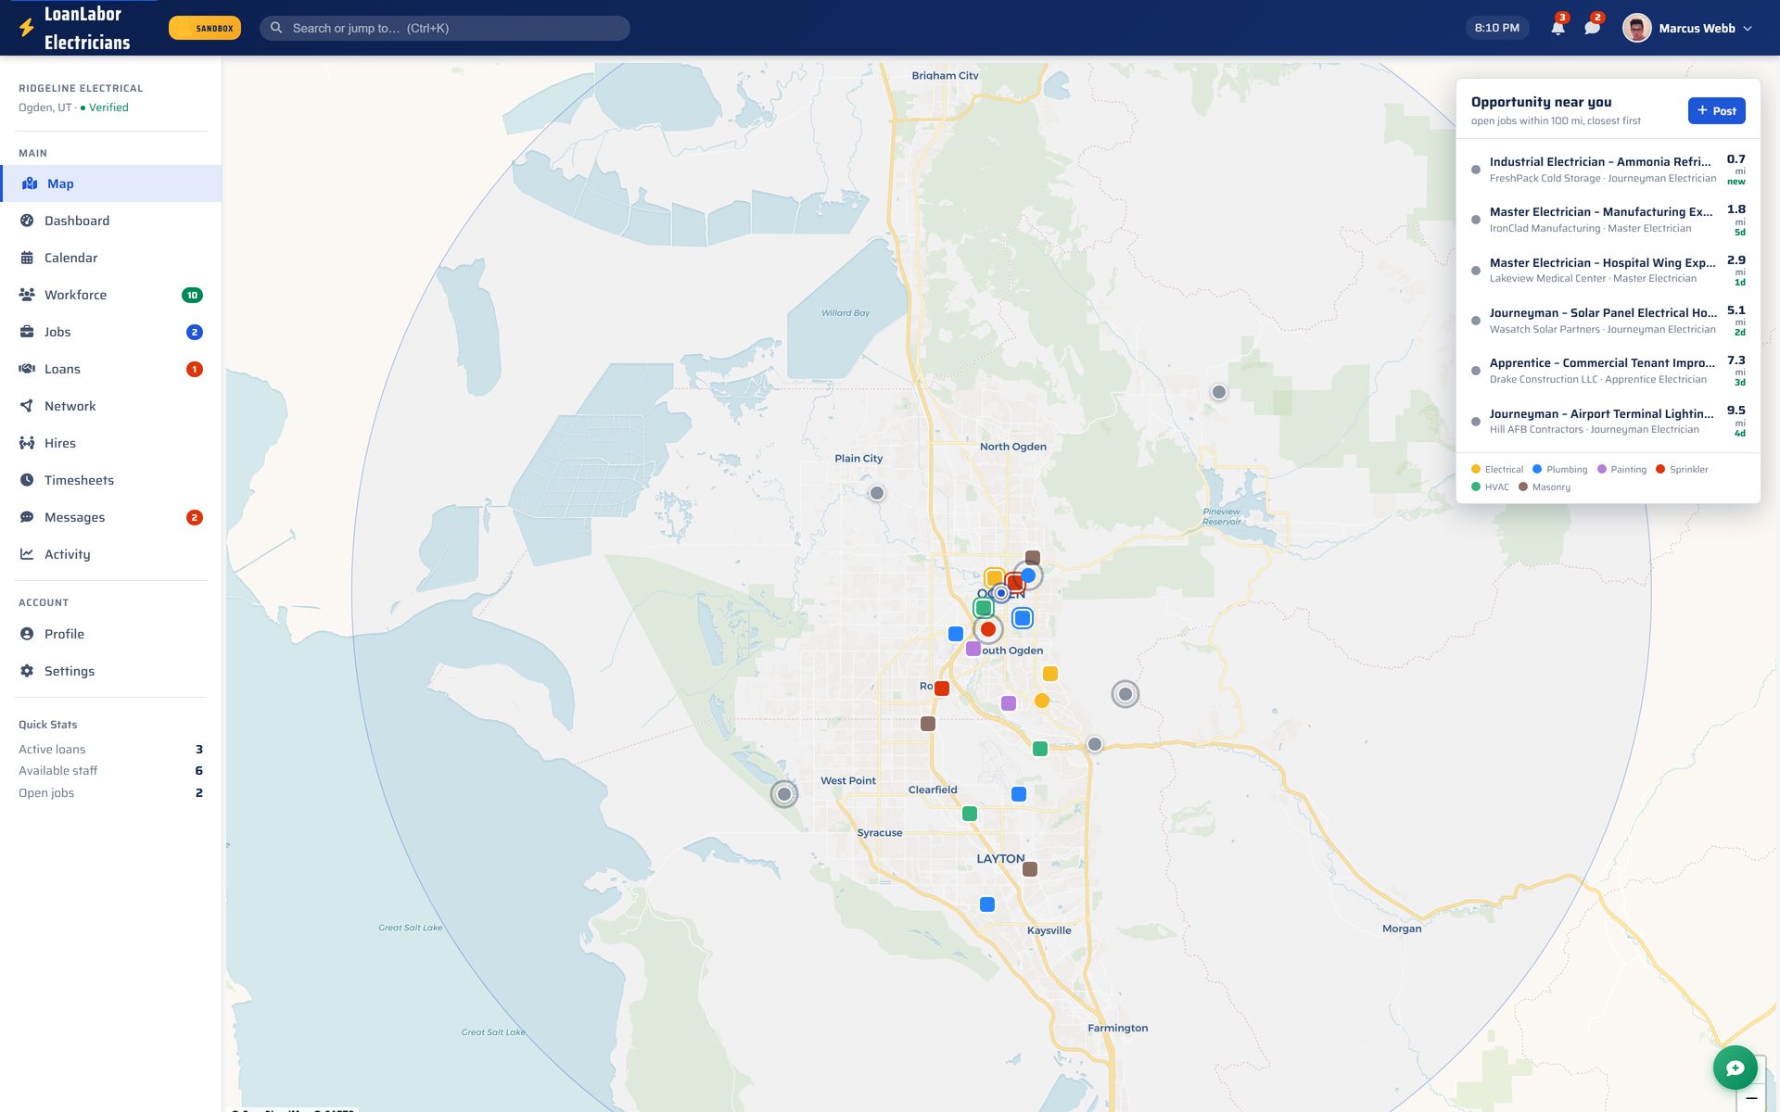
Task: Focus the Search or jump to field
Action: point(445,28)
